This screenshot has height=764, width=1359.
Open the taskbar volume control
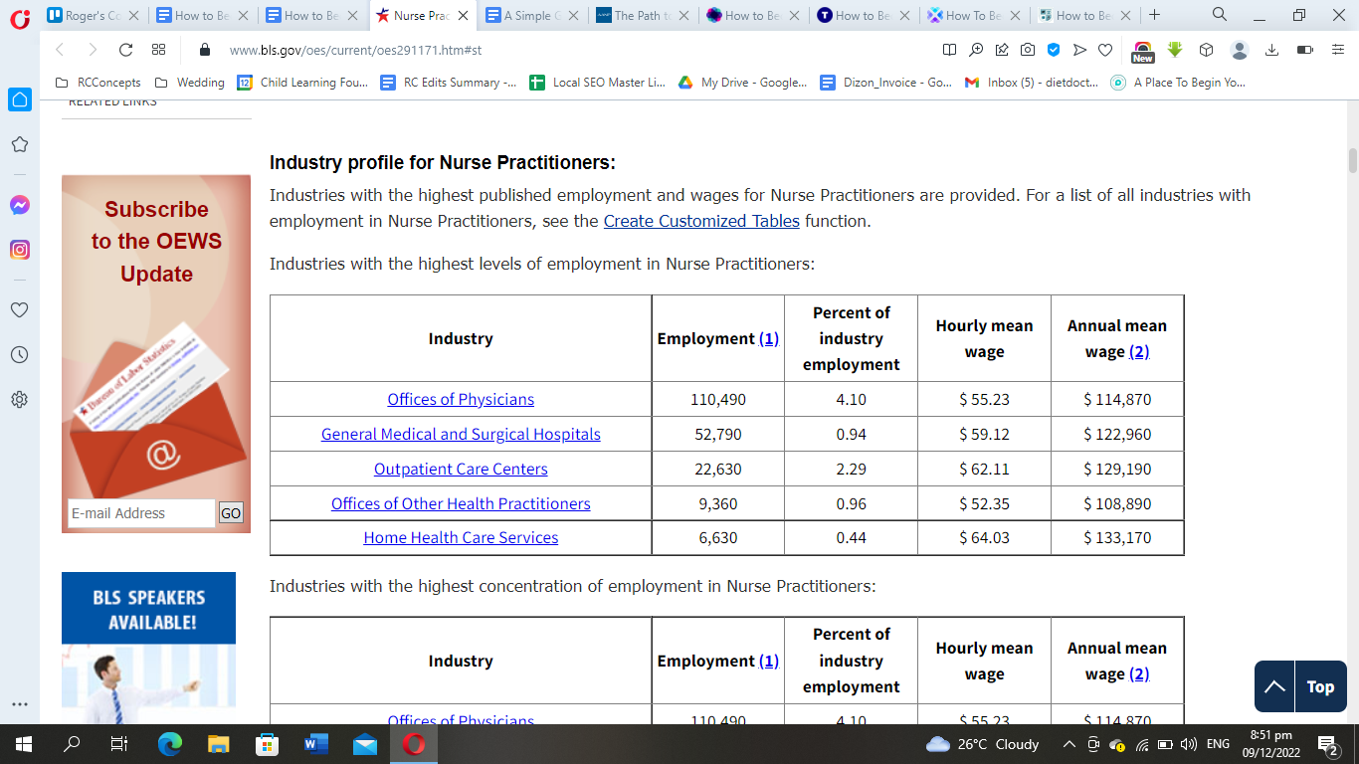click(1188, 744)
